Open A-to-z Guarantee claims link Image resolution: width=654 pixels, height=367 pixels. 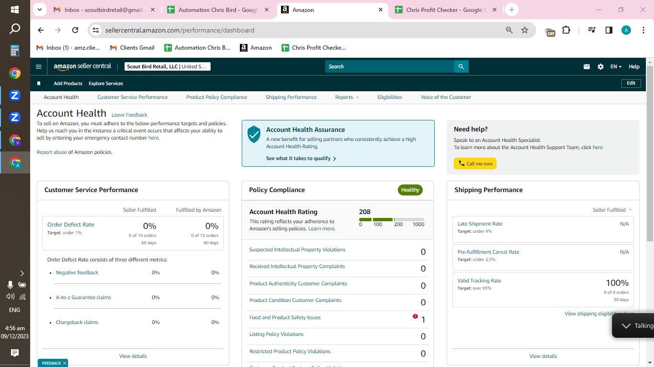tap(83, 297)
